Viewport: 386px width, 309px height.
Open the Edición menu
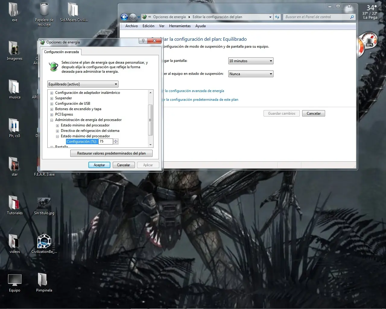[148, 26]
